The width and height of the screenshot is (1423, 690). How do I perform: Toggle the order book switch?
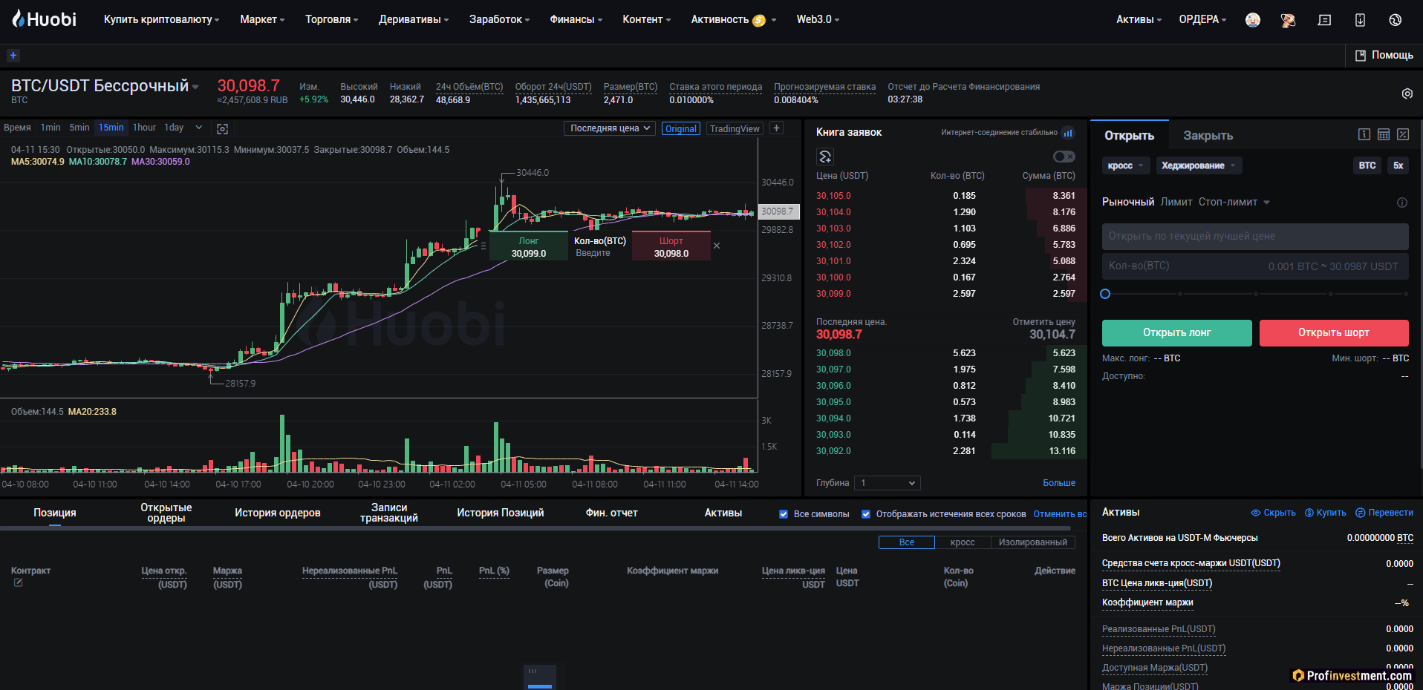coord(1064,157)
